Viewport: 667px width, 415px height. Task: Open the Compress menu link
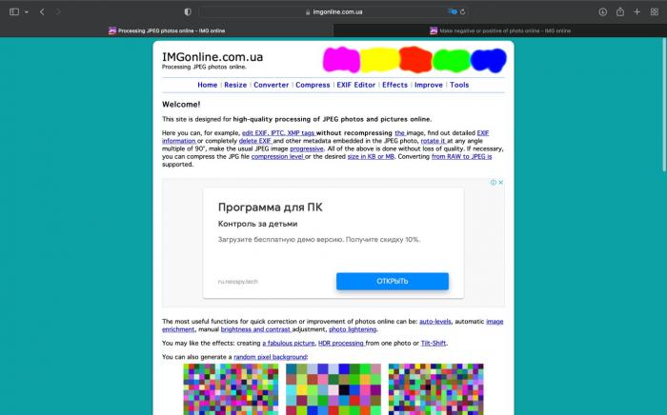point(313,85)
